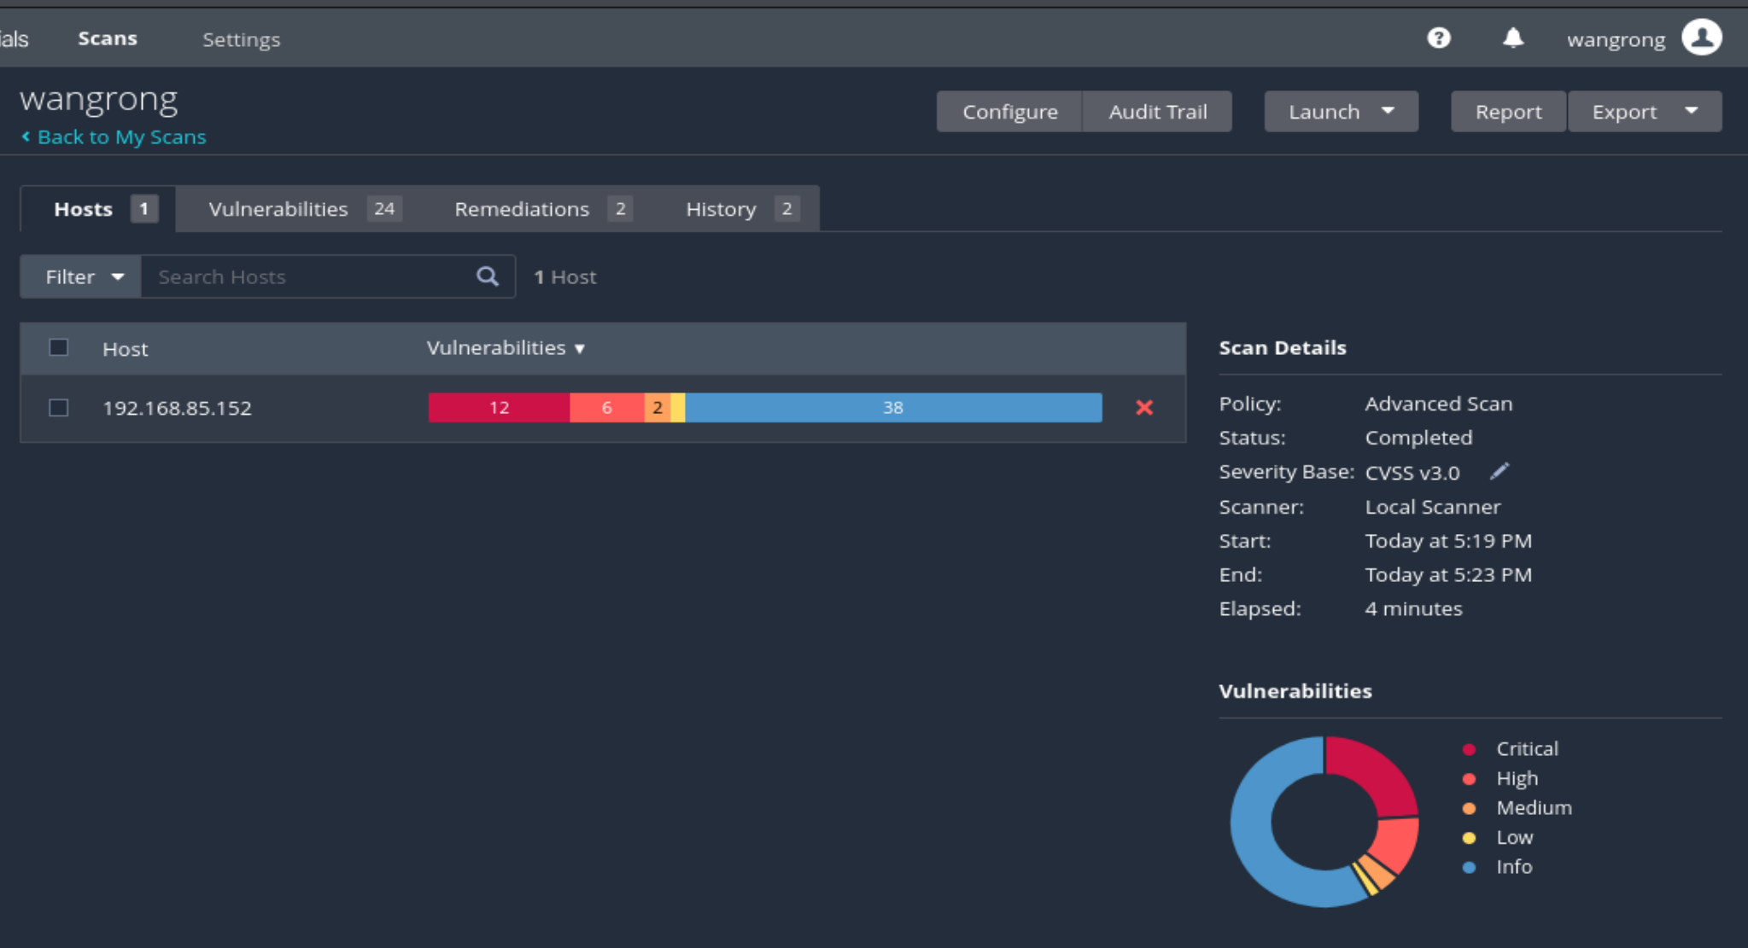Screen dimensions: 1748x948
Task: Click the red critical bar segment
Action: (x=499, y=408)
